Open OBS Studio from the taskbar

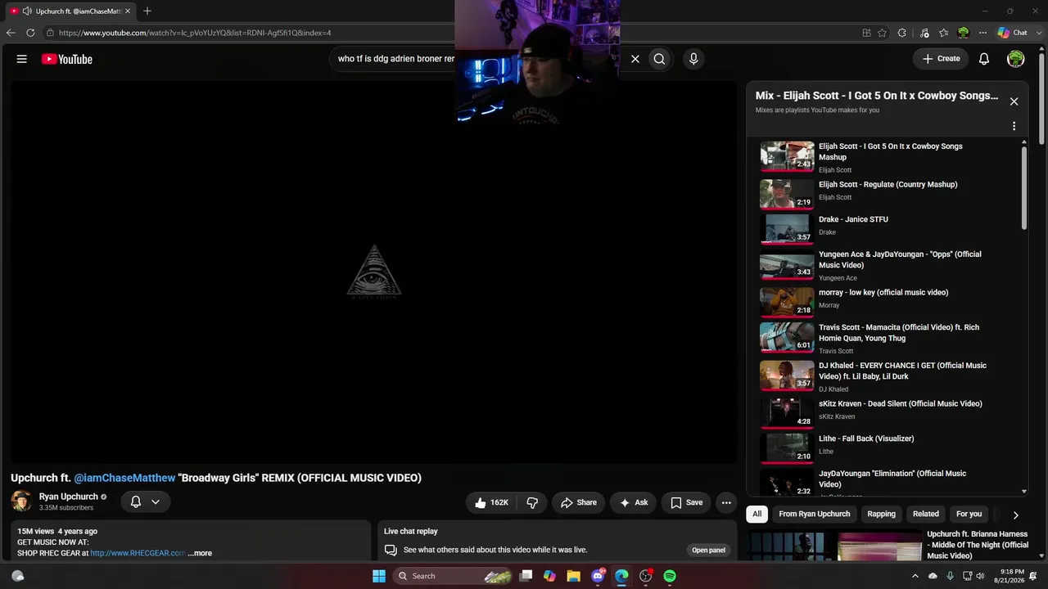pos(646,576)
